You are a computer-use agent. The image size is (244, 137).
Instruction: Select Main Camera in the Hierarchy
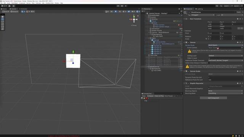tap(160, 25)
